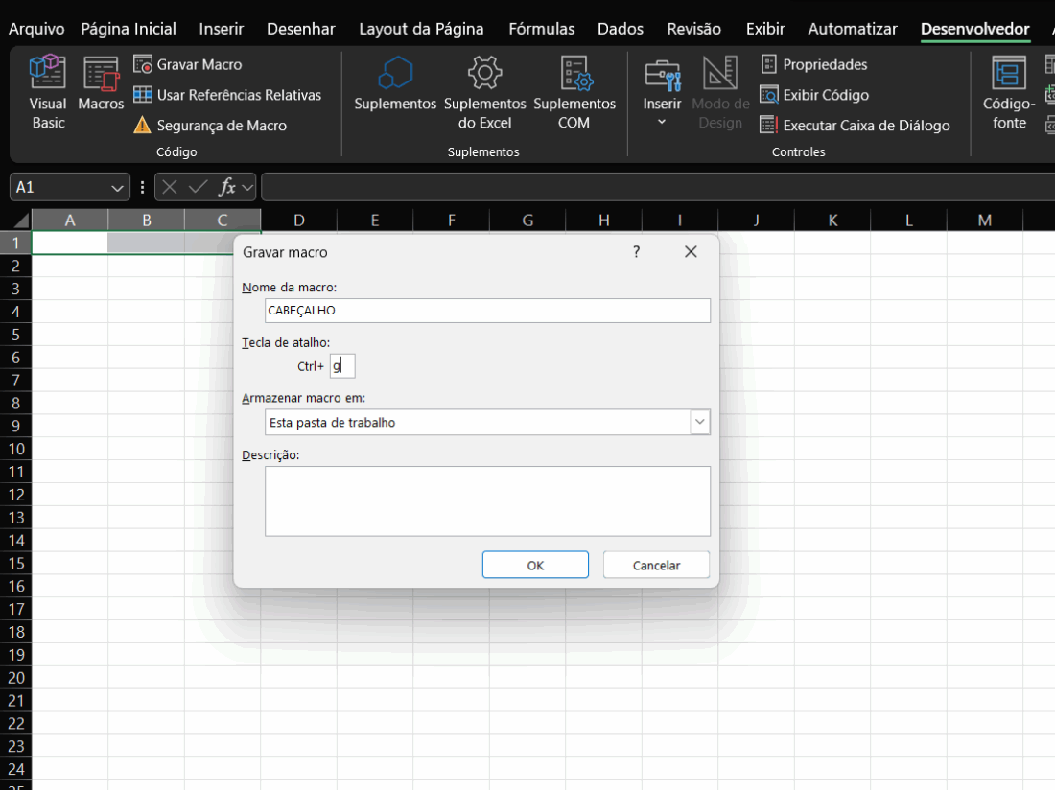Click the Nome da macro text field
Screen dimensions: 1055x790
click(487, 311)
